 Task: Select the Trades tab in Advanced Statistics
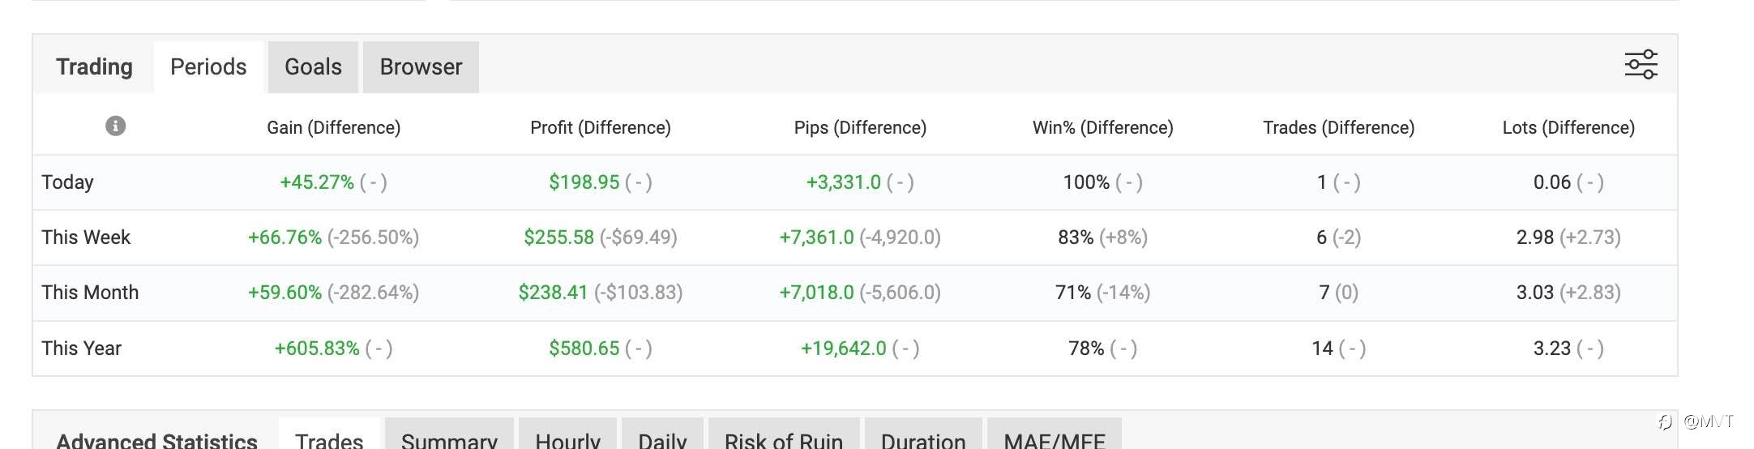329,438
